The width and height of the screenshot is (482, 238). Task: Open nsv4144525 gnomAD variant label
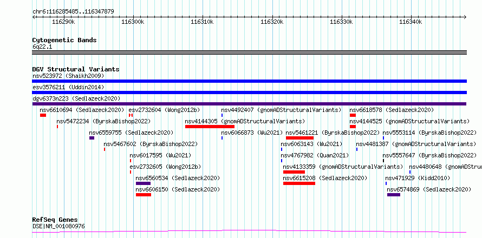[410, 121]
